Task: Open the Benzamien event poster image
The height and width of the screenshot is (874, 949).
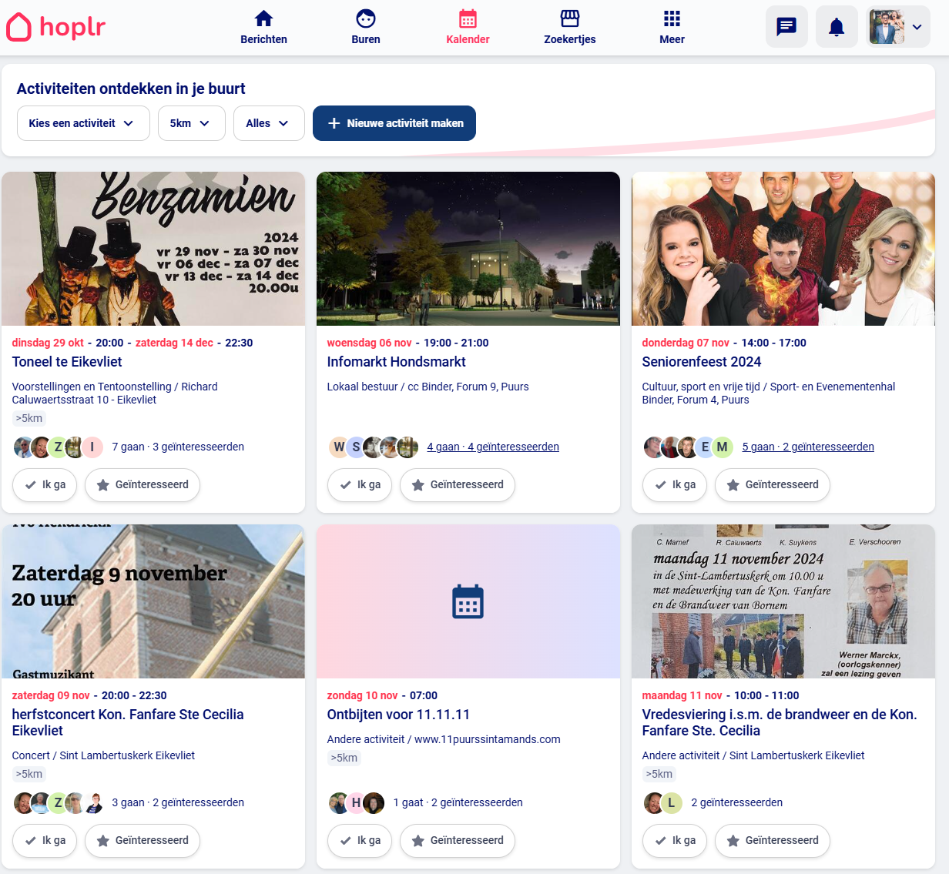Action: tap(153, 248)
